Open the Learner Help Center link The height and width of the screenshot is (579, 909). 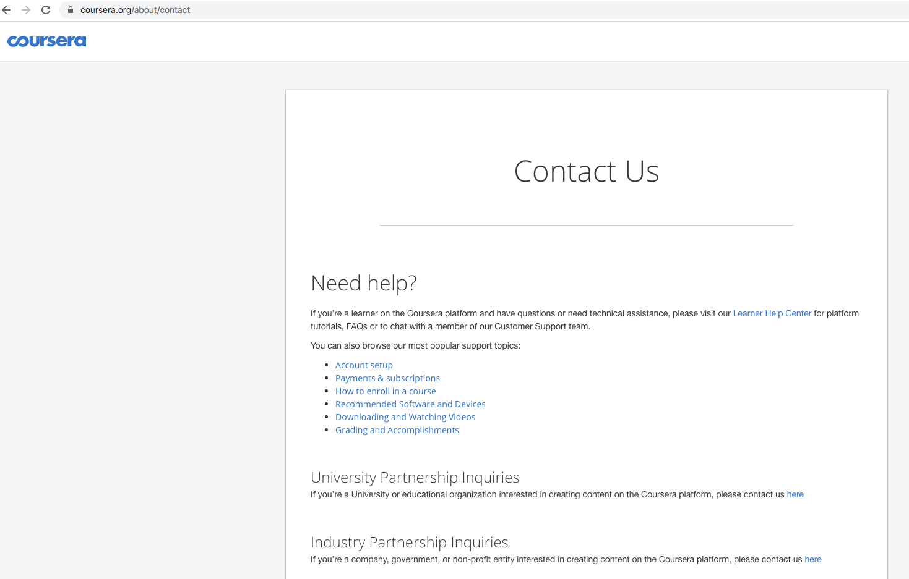(772, 313)
